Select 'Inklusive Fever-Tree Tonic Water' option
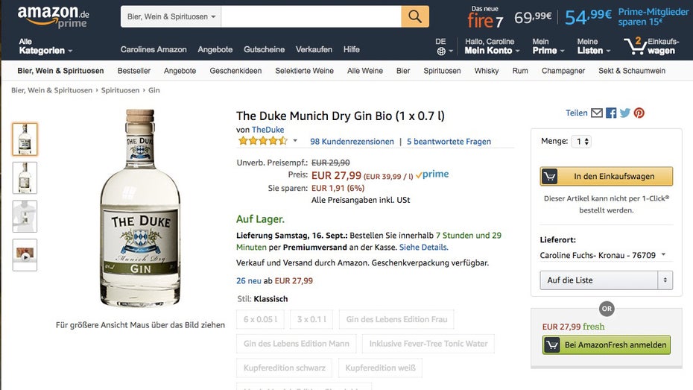 pyautogui.click(x=428, y=344)
